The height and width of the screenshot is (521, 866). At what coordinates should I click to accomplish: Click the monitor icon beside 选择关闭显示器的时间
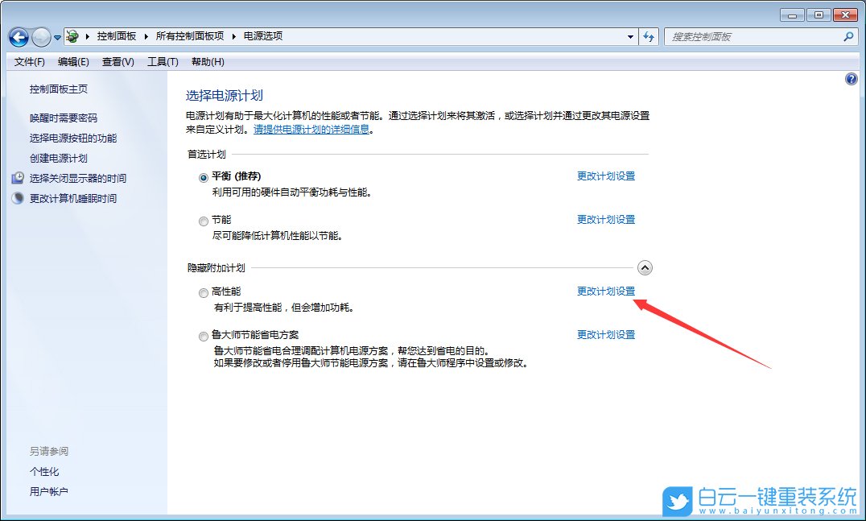tap(18, 179)
